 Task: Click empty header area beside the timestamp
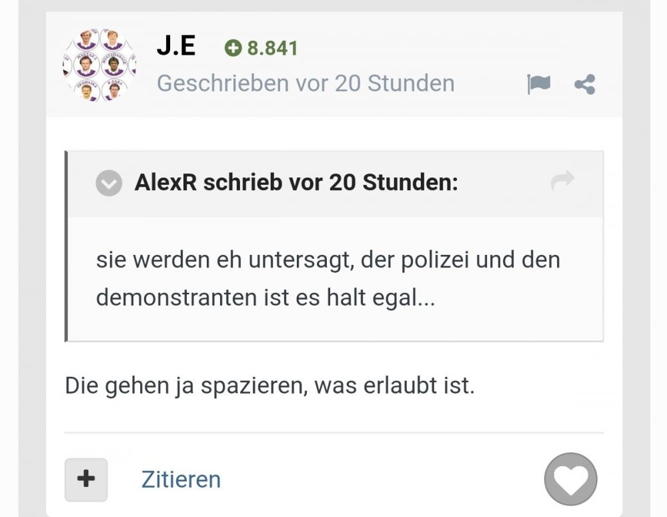[x=489, y=83]
